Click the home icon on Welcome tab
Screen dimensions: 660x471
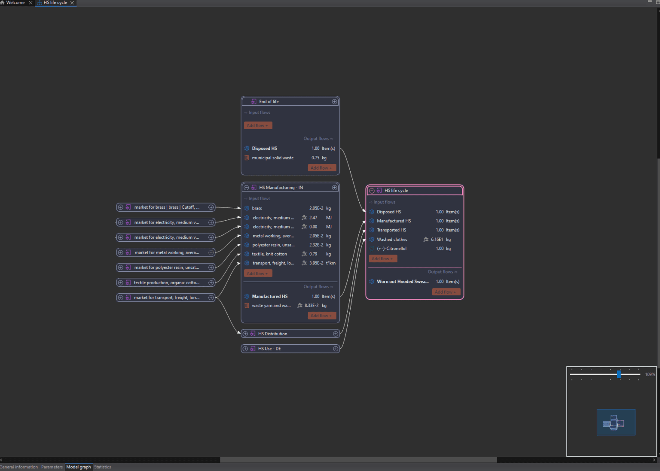[x=3, y=3]
